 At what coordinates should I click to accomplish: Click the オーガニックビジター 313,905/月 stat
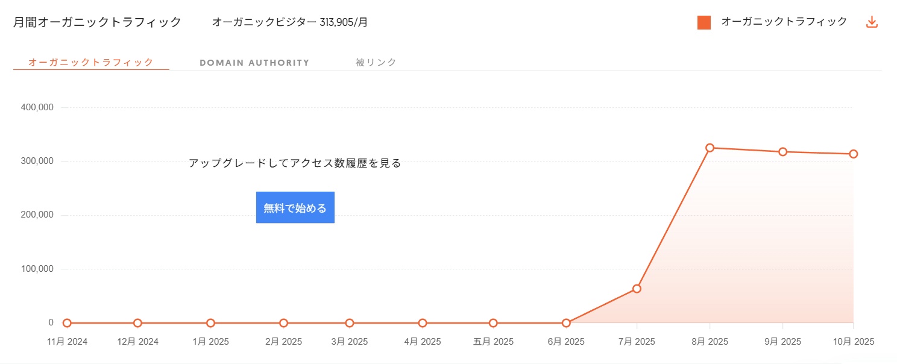pos(289,22)
